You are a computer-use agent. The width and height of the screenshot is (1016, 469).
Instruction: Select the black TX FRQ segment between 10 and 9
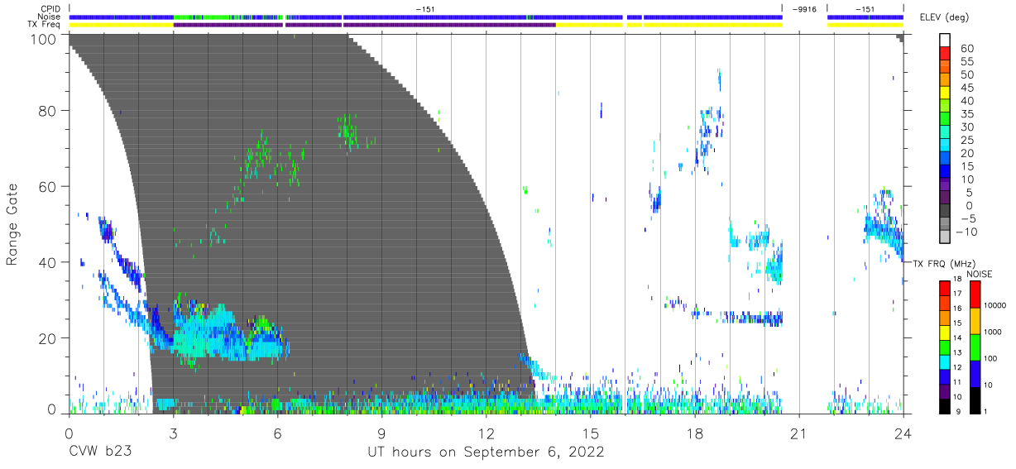coord(945,404)
